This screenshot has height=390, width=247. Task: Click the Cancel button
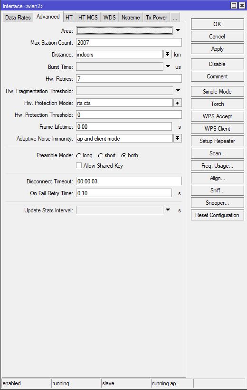[x=218, y=37]
